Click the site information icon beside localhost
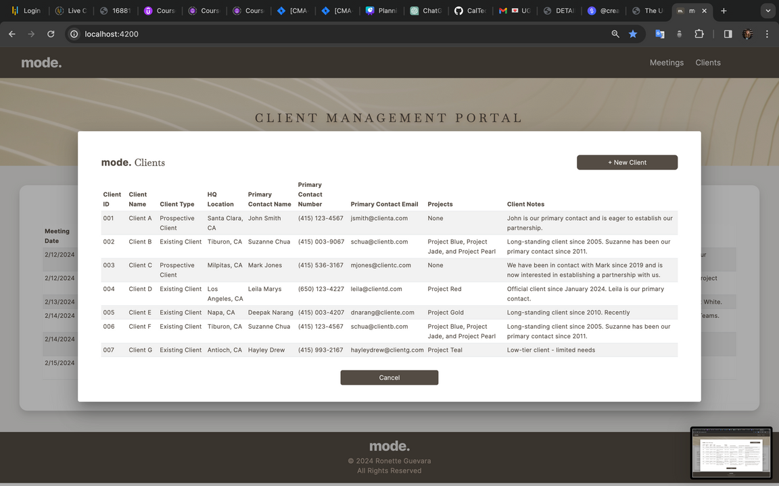779x486 pixels. 75,34
